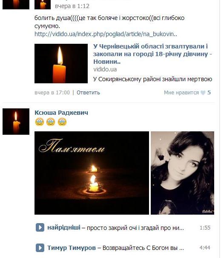Click Мне нравится label
Screen dimensions: 221x258
click(x=181, y=93)
